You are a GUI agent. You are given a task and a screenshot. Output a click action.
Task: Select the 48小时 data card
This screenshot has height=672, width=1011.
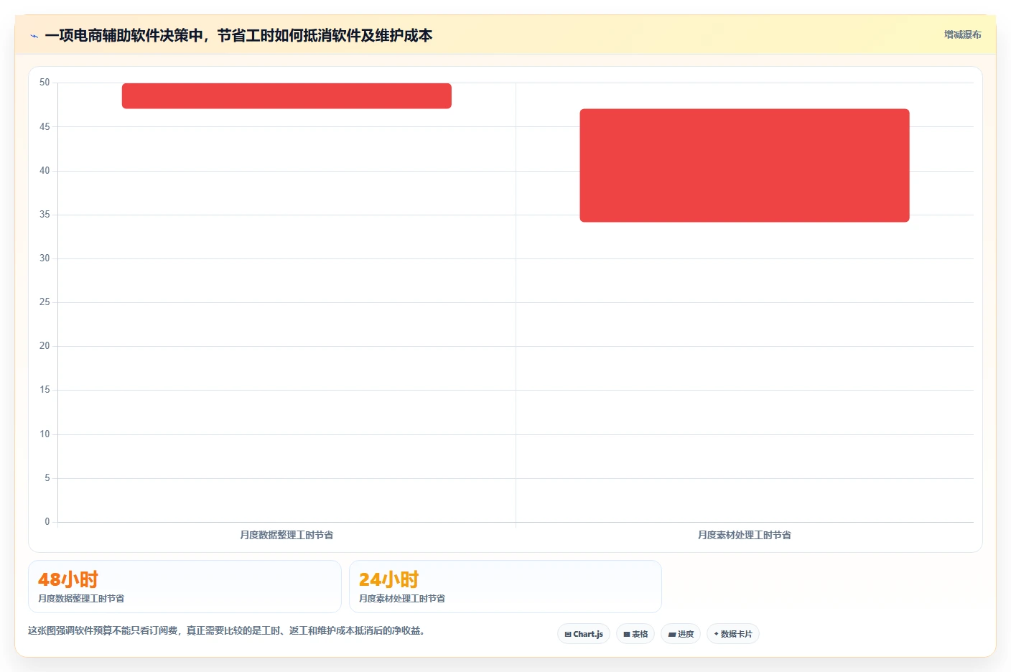coord(185,587)
